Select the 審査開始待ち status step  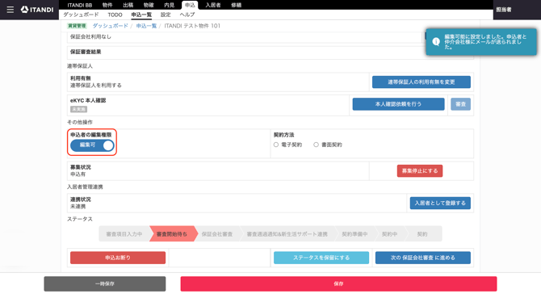[172, 234]
